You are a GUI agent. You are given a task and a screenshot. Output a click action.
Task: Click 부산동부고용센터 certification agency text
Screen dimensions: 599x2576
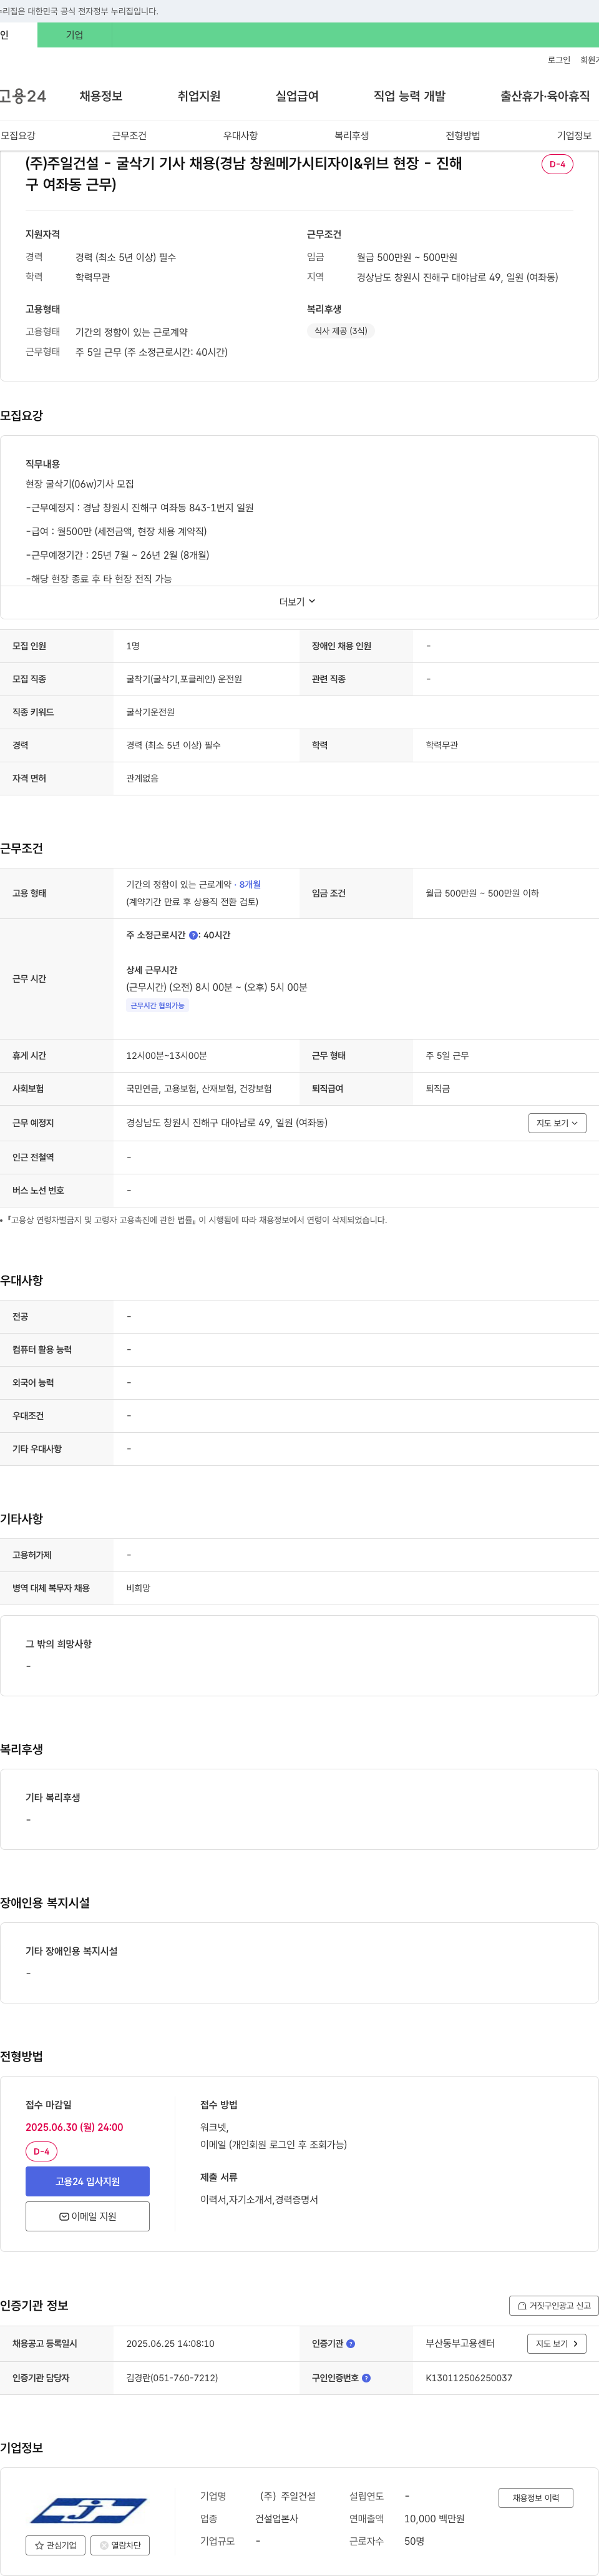(x=460, y=2343)
